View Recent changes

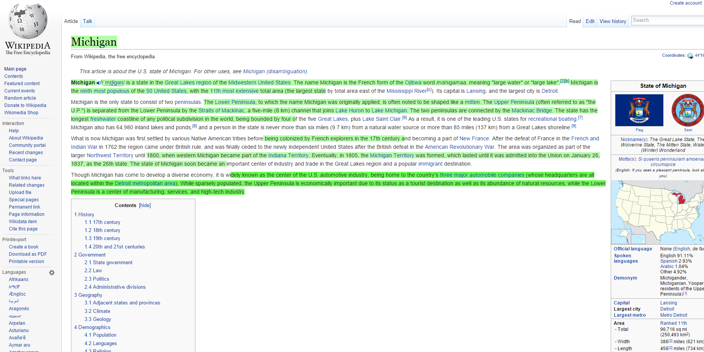click(x=26, y=153)
